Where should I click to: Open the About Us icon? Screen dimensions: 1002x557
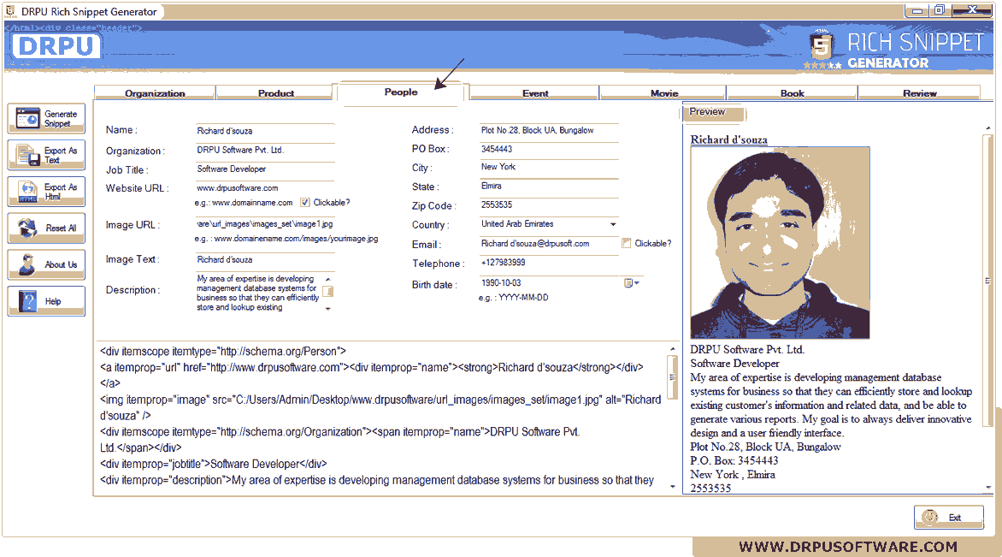pyautogui.click(x=28, y=264)
